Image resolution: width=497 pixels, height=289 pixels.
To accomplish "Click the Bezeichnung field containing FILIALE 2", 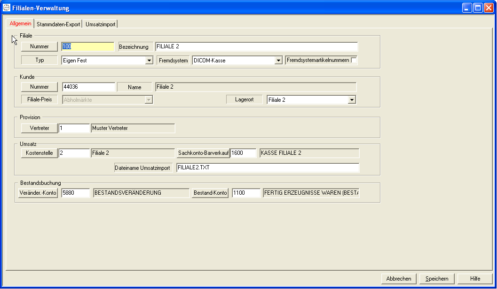I will click(256, 46).
